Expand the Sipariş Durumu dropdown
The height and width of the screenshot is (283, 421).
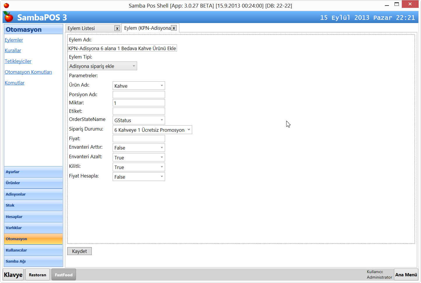(x=152, y=130)
